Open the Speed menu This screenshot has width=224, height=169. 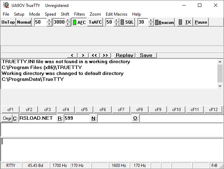pos(50,14)
